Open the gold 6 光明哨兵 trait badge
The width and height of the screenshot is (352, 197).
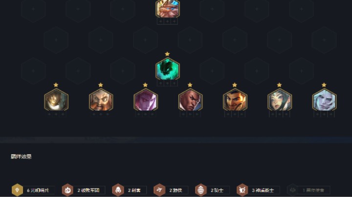[33, 190]
